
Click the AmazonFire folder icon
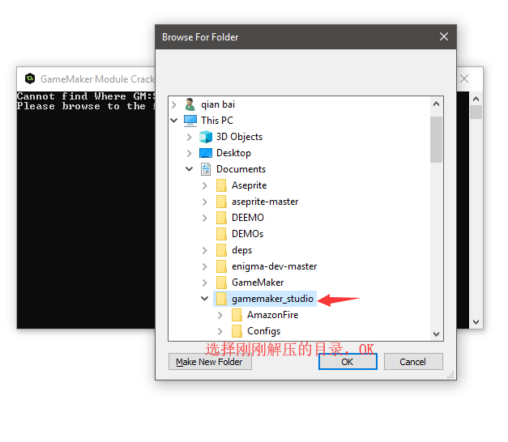click(237, 315)
